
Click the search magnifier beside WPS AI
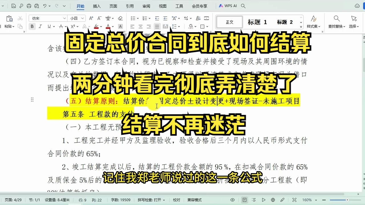tap(243, 6)
